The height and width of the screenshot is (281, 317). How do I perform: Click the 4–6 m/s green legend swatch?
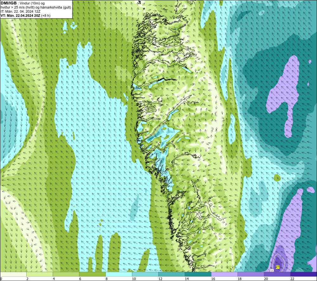(66, 274)
